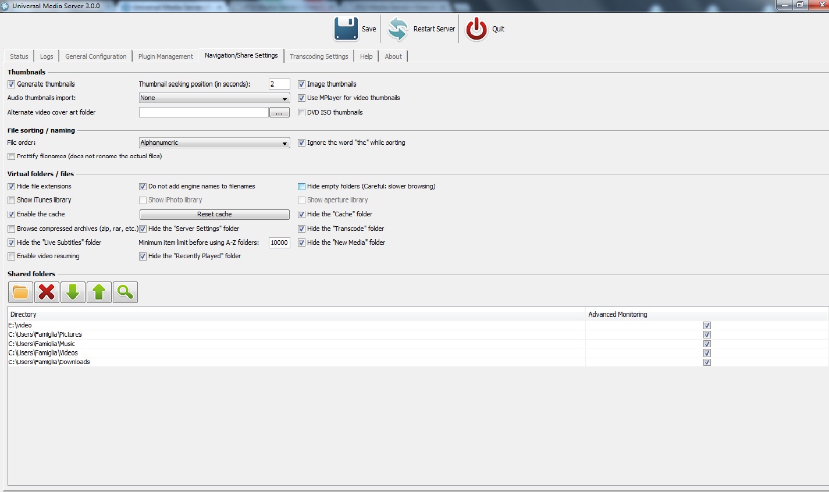The height and width of the screenshot is (492, 829).
Task: Browse for alternate cover art folder (...)
Action: (x=279, y=113)
